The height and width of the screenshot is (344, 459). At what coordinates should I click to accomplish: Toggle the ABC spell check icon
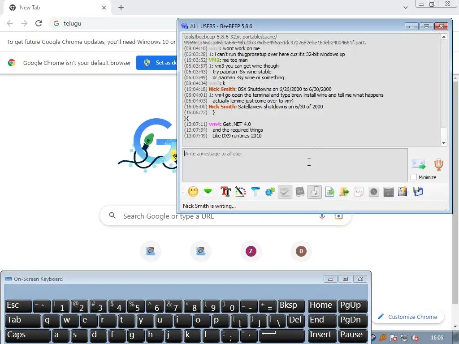click(x=285, y=192)
